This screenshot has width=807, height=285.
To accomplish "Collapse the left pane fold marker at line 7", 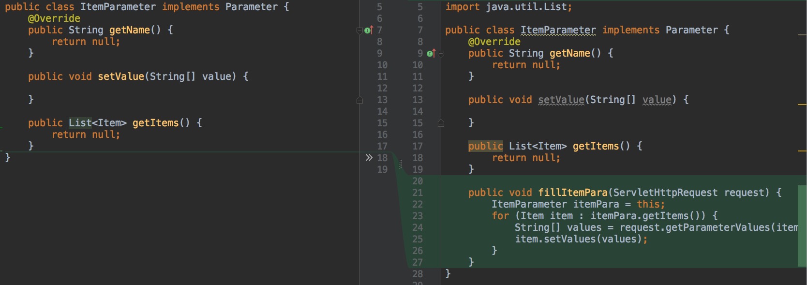I will pyautogui.click(x=359, y=30).
